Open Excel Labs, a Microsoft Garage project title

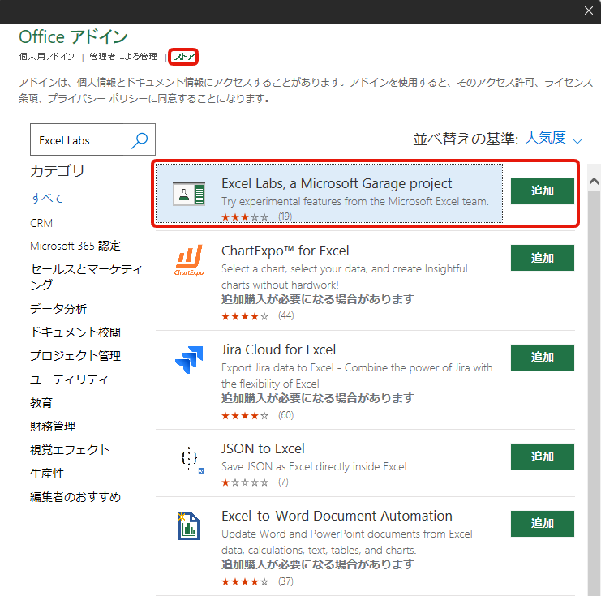[337, 183]
